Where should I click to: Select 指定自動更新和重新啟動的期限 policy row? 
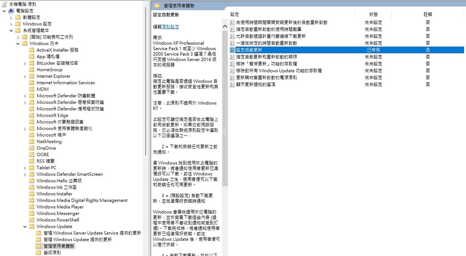pos(266,57)
